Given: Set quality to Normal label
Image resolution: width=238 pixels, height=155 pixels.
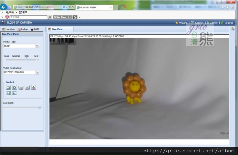Looking at the screenshot, I should pyautogui.click(x=16, y=56).
